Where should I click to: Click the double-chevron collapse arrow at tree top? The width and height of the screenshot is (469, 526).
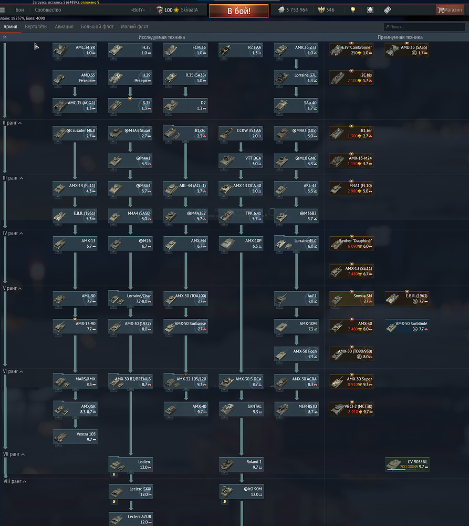[5, 37]
